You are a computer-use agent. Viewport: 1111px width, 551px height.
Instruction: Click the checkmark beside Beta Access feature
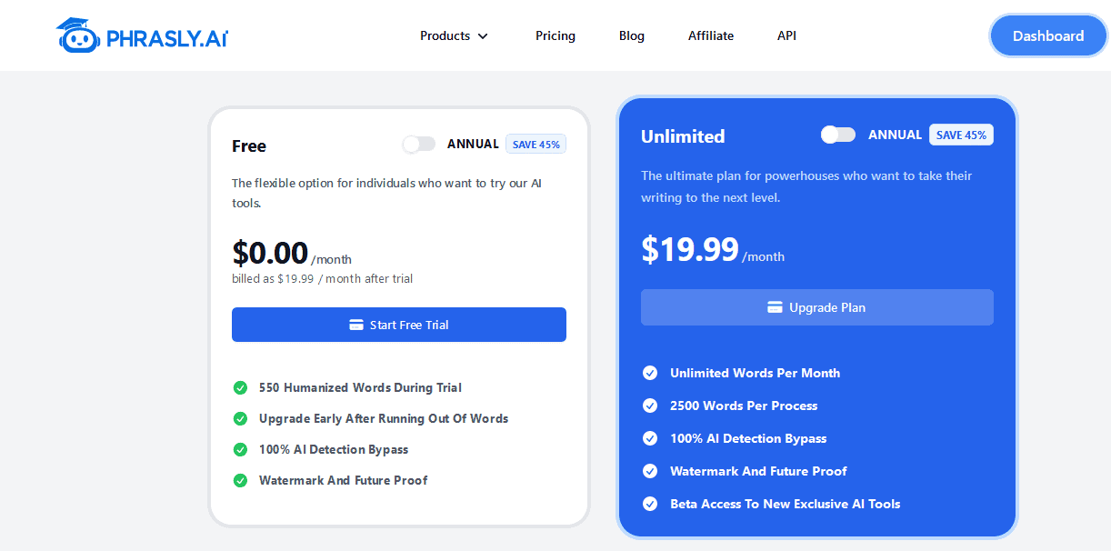coord(650,504)
